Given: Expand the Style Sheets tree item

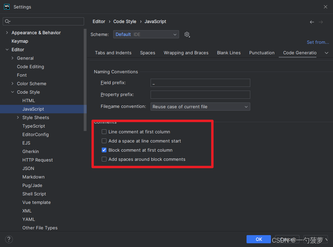Looking at the screenshot, I should tap(18, 117).
